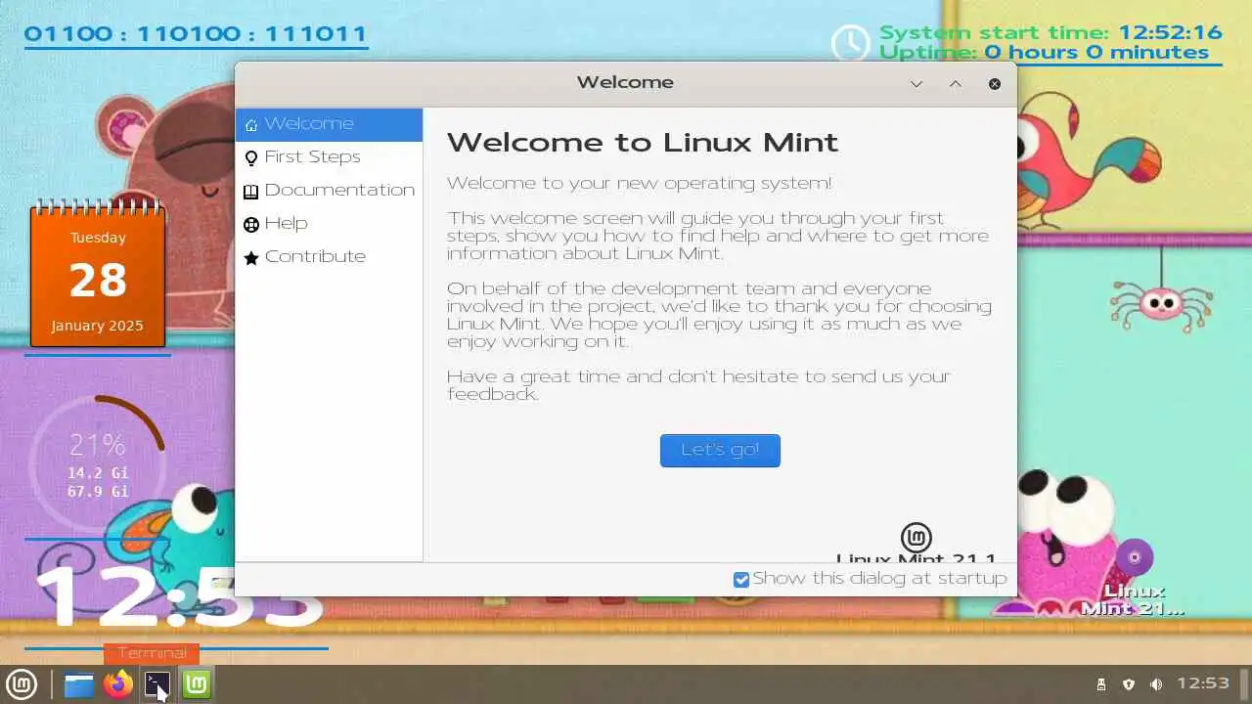Click the '14.2 Gi' memory value
1252x704 pixels.
click(98, 473)
